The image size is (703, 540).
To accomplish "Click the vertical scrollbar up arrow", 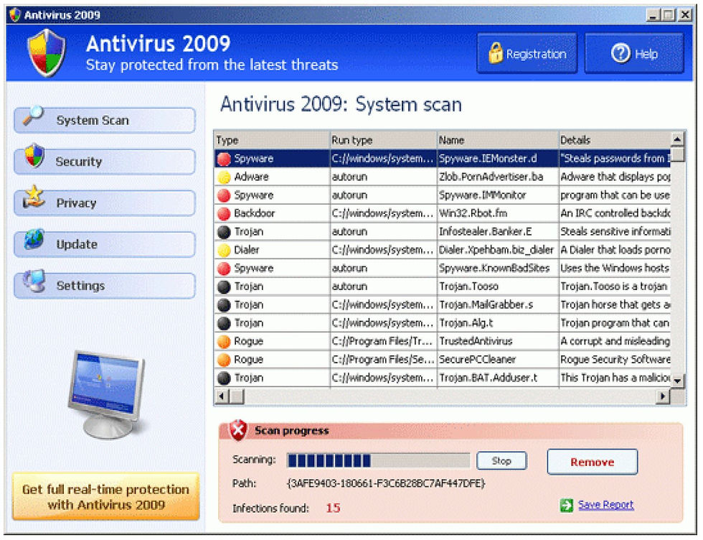I will click(677, 139).
